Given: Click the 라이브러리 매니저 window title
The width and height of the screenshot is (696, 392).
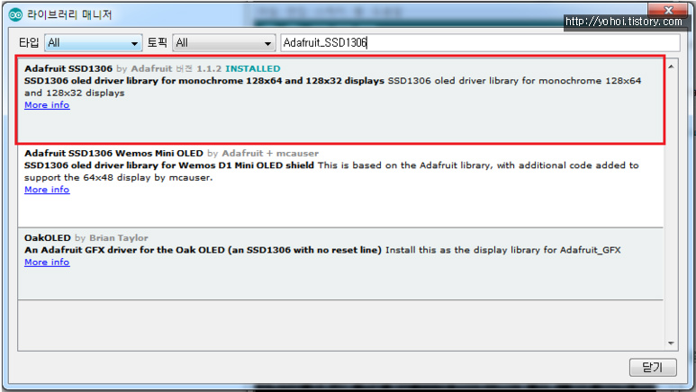Looking at the screenshot, I should point(69,14).
